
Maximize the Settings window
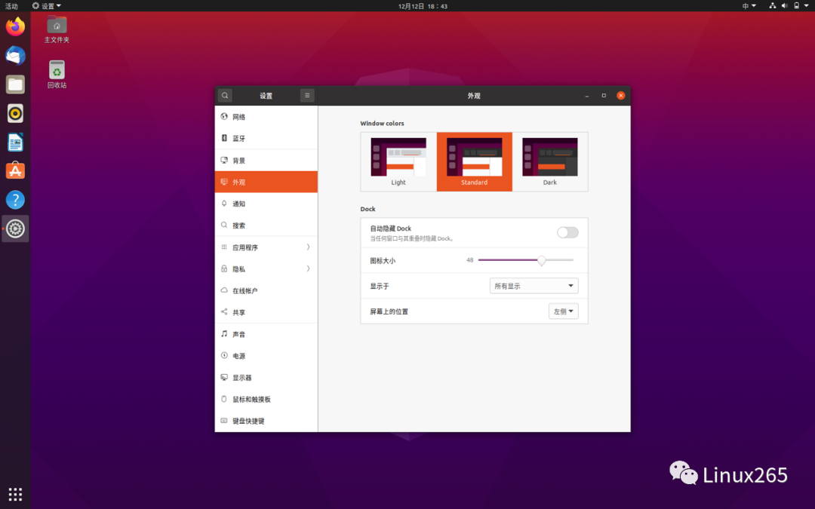[x=604, y=96]
